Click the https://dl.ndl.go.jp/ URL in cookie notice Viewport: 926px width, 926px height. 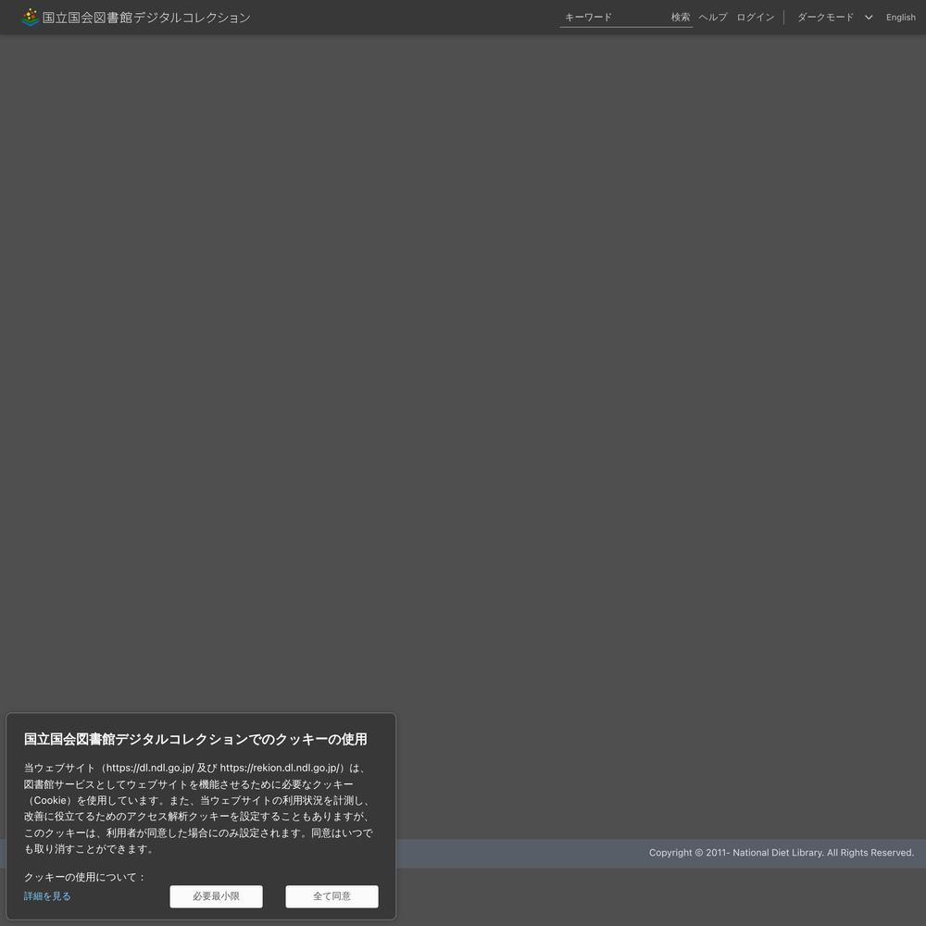[x=150, y=768]
